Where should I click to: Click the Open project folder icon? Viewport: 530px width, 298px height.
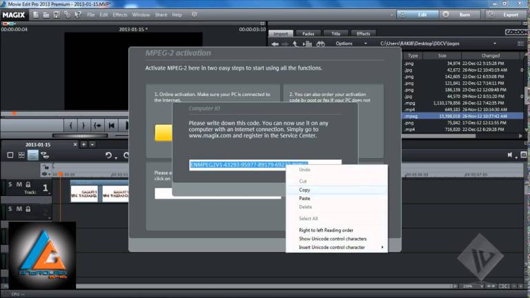pos(46,15)
